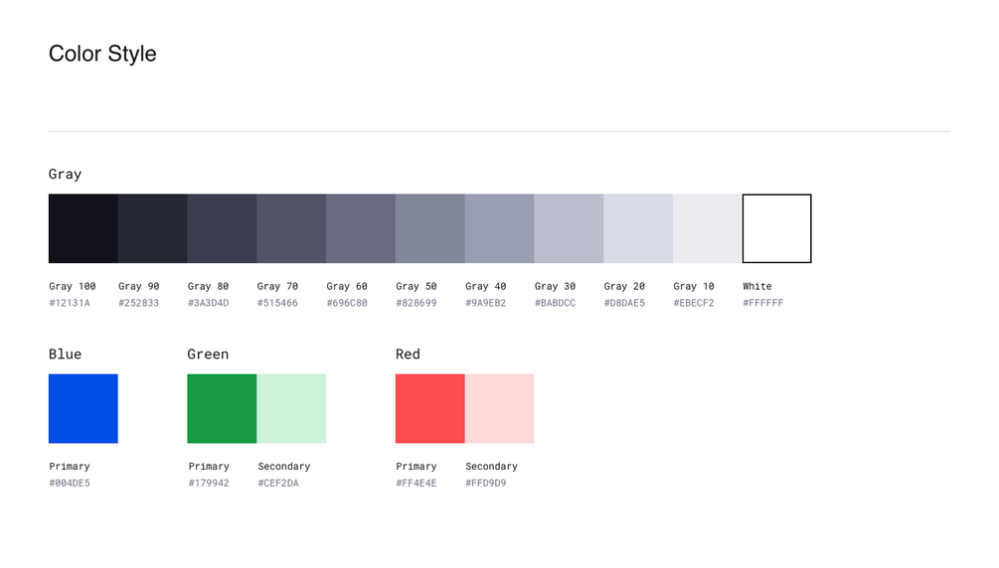
Task: Select the Red Secondary pink swatch
Action: pyautogui.click(x=500, y=408)
